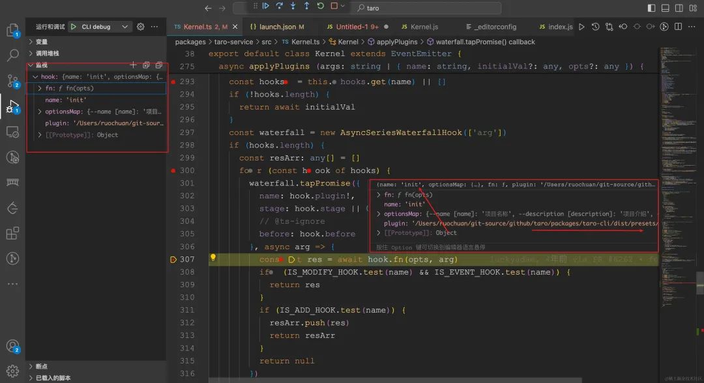This screenshot has height=383, width=704.
Task: Step out in debug toolbar
Action: point(306,7)
